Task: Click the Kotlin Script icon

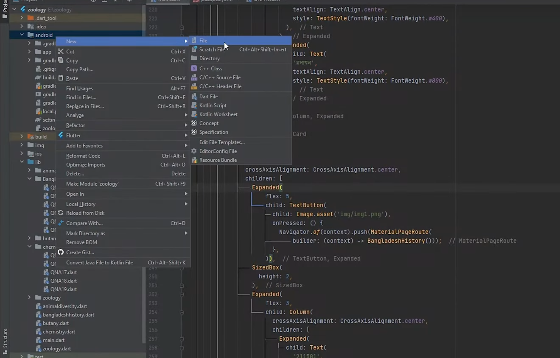Action: [194, 105]
